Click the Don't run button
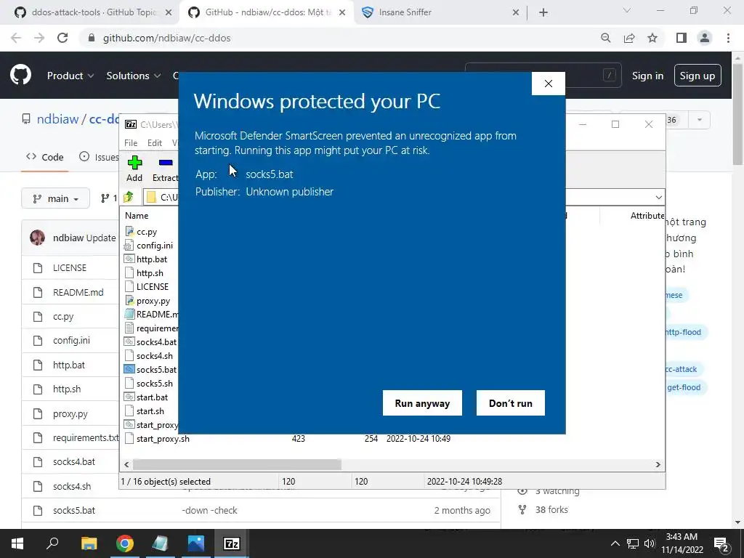This screenshot has width=744, height=558. click(x=511, y=403)
